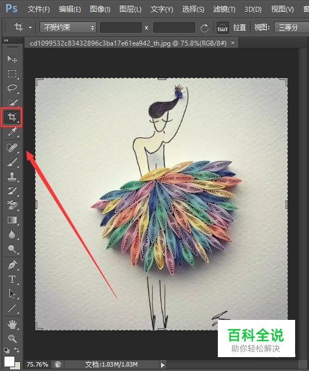The image size is (309, 371).
Task: Click the straighten level icon
Action: point(222,27)
